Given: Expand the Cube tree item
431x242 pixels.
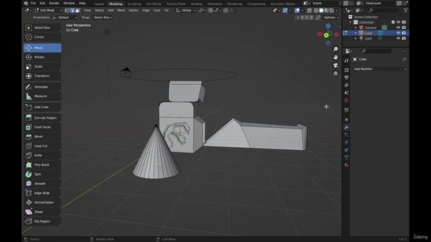Looking at the screenshot, I should pyautogui.click(x=356, y=33).
